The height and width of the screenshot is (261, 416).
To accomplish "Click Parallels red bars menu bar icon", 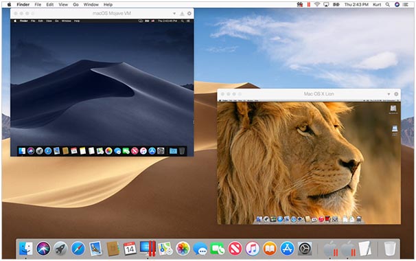I will point(308,5).
